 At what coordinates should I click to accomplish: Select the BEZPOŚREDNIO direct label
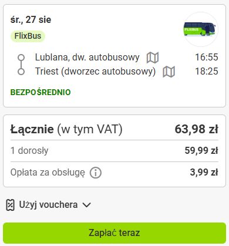(41, 92)
